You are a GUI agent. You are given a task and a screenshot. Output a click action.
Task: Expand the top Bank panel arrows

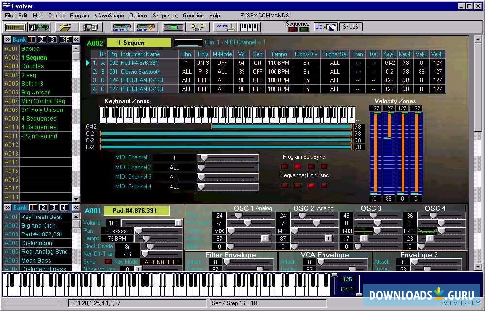pyautogui.click(x=8, y=39)
